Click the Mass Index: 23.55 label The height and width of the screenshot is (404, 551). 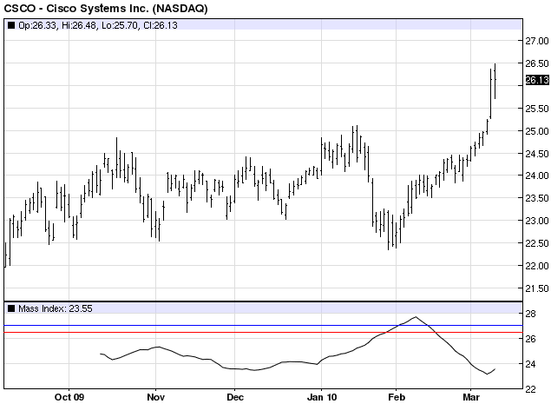tap(56, 308)
